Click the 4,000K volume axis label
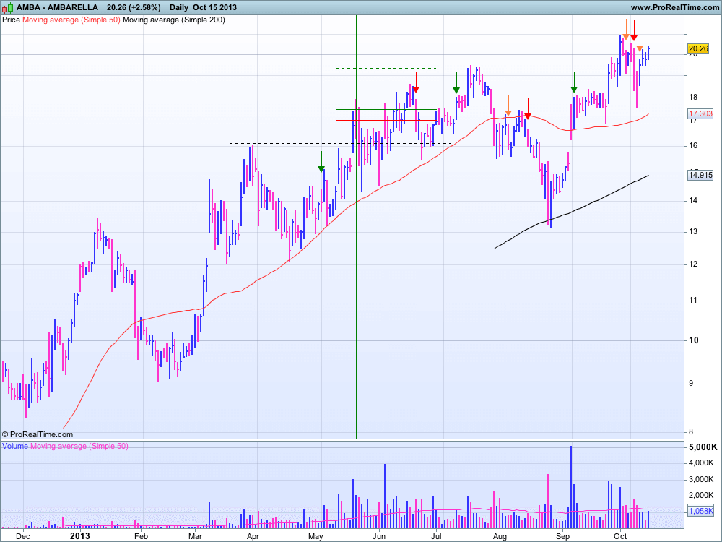The height and width of the screenshot is (542, 722). point(701,463)
